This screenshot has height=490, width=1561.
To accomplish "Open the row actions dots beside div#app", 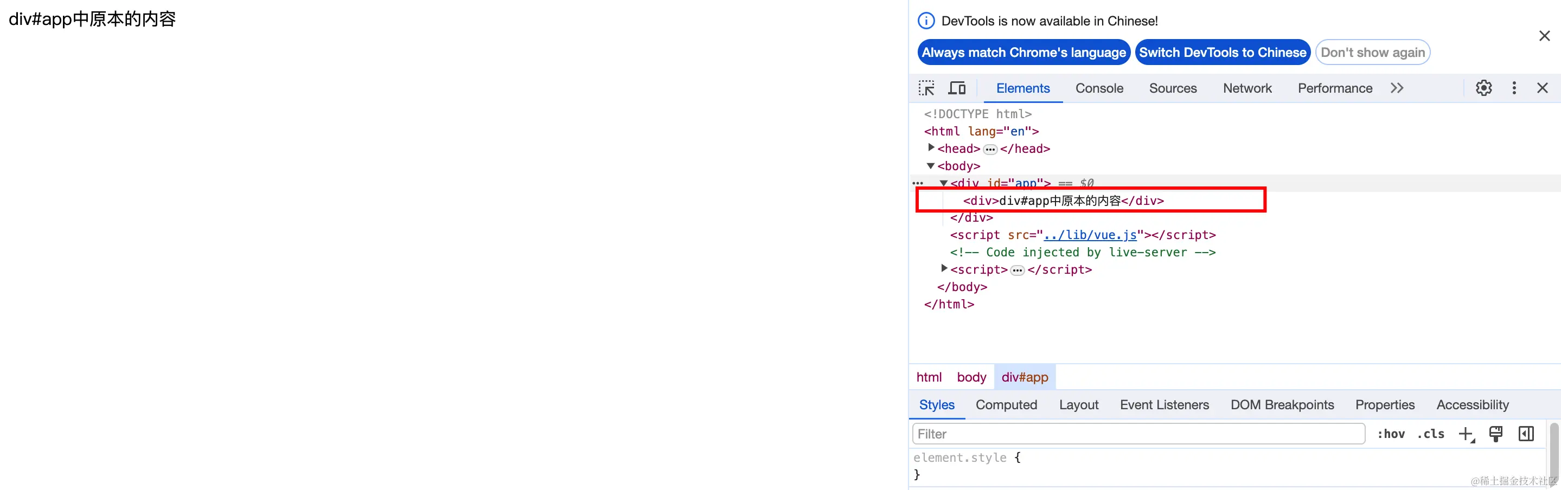I will tap(918, 183).
